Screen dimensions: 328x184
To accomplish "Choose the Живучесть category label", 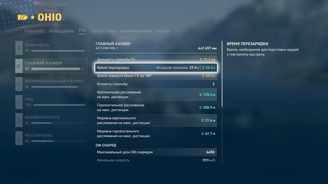I will 37,45.
